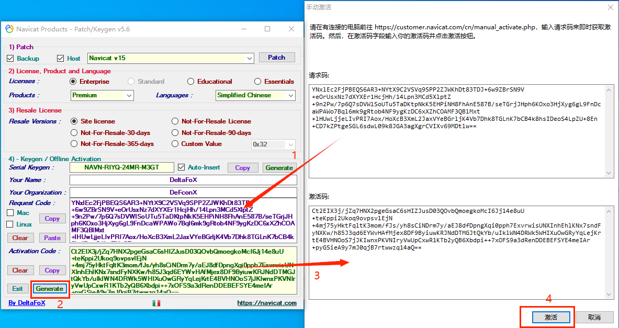This screenshot has width=619, height=328.
Task: Click the Your Organization field with DeFconX
Action: tap(183, 192)
